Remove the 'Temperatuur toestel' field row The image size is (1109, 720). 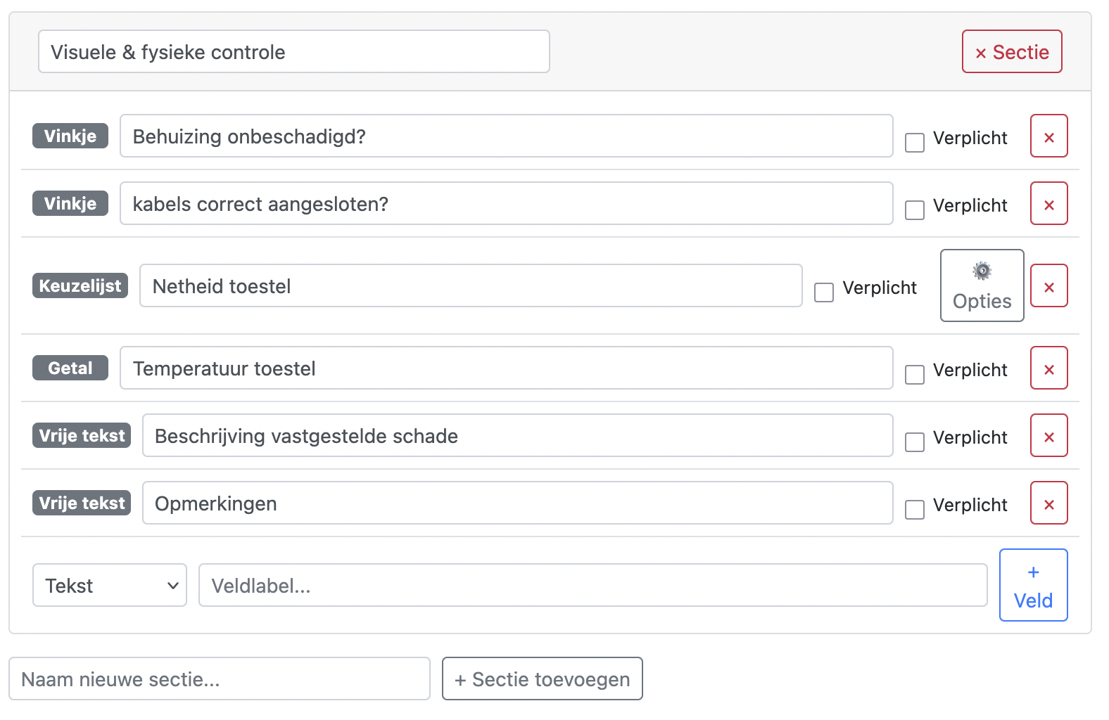coord(1048,368)
